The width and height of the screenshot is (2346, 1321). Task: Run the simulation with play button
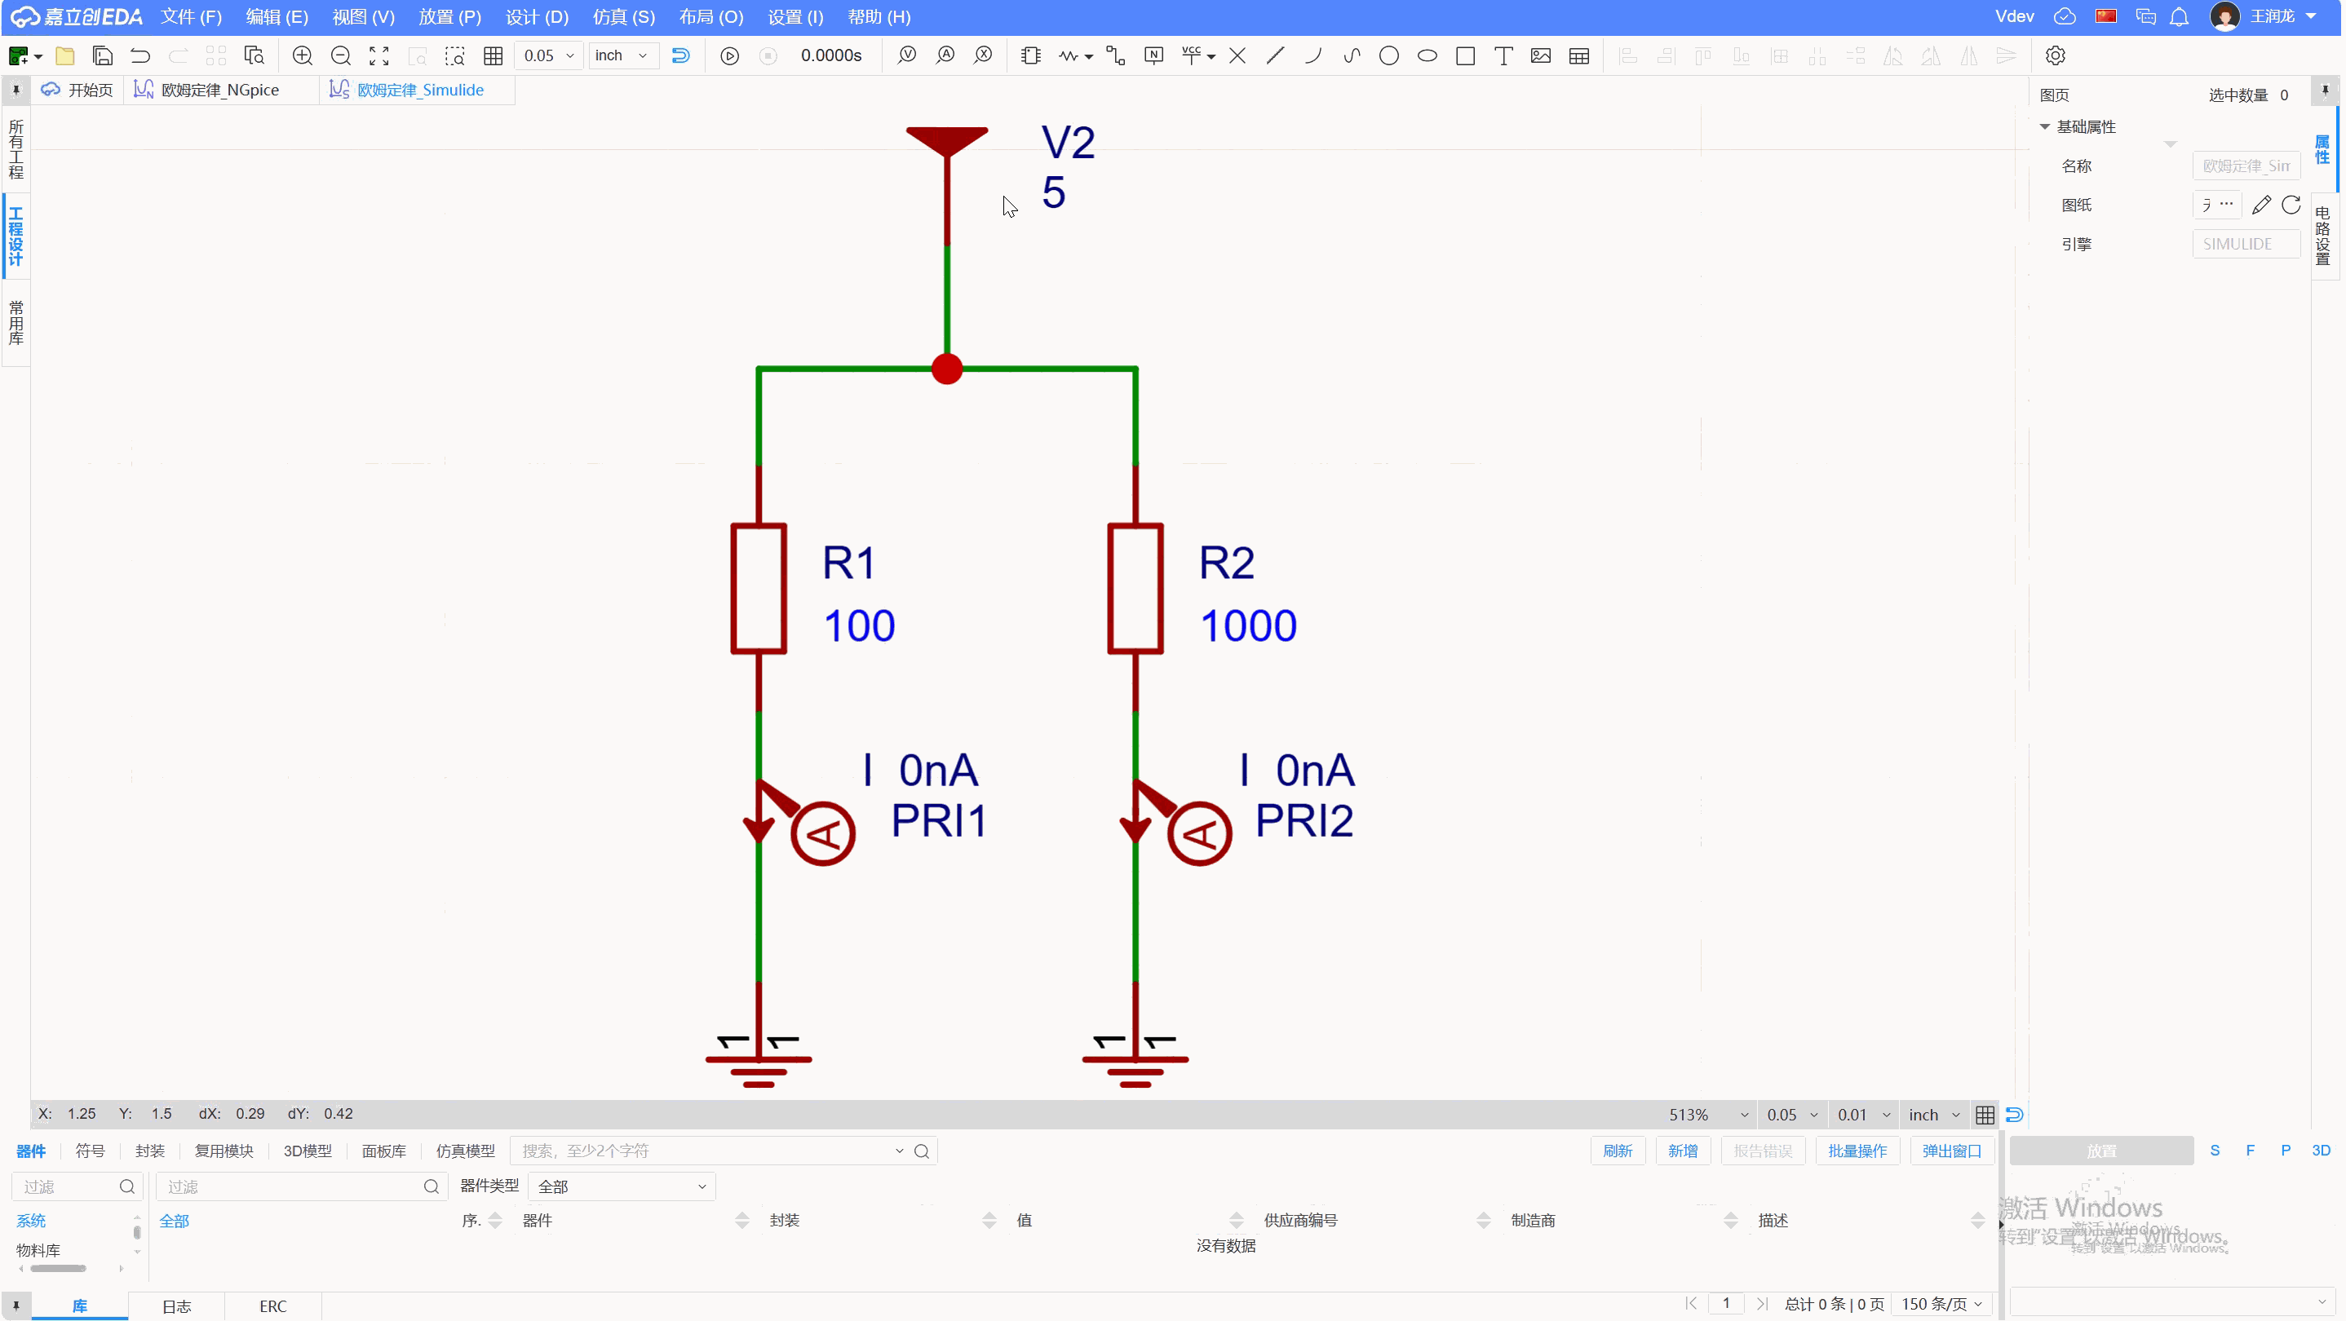tap(729, 56)
